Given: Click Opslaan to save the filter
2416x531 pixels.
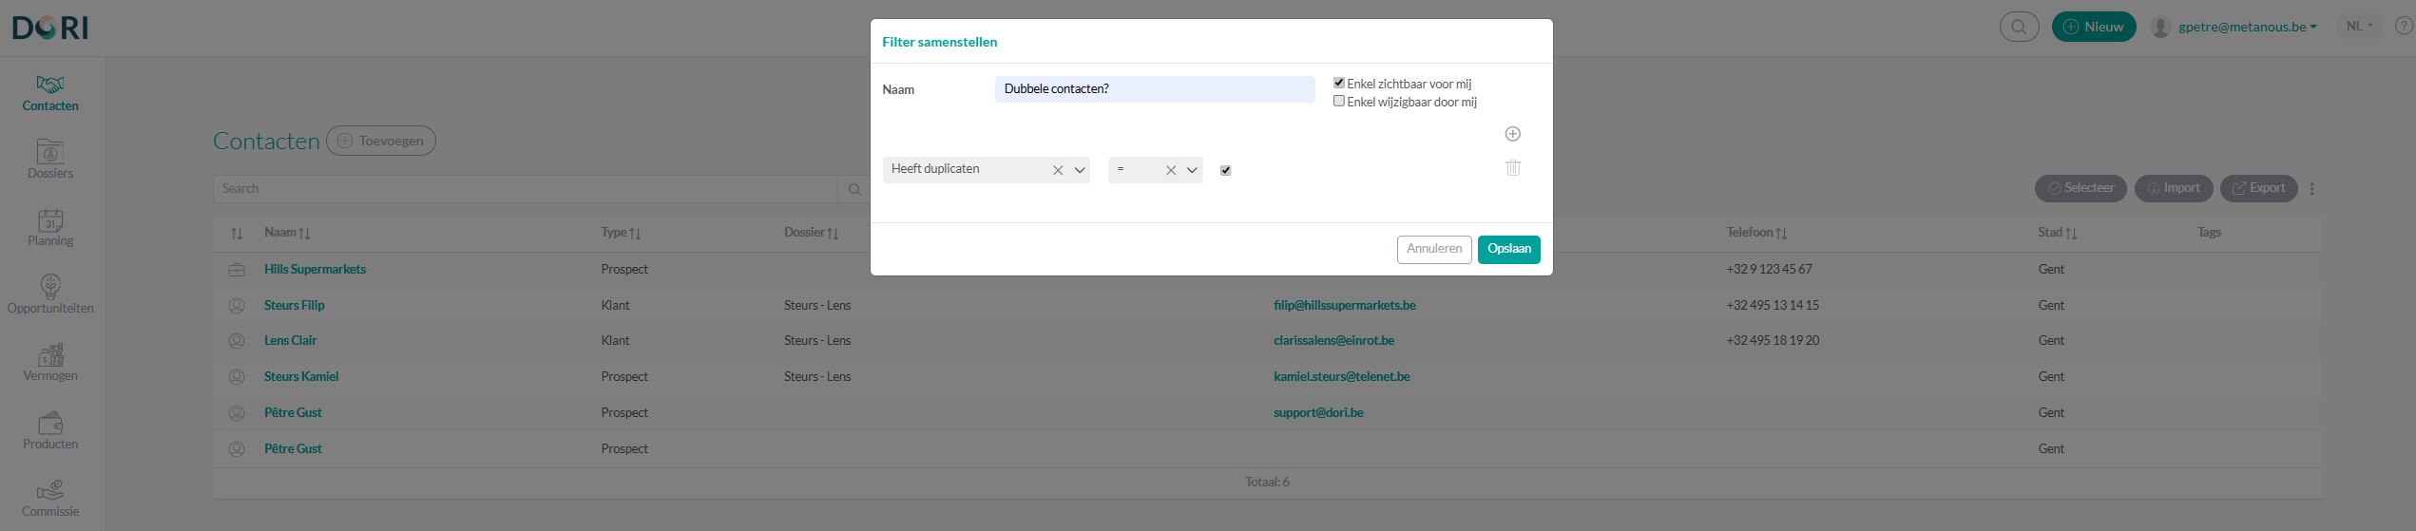Looking at the screenshot, I should [1509, 249].
